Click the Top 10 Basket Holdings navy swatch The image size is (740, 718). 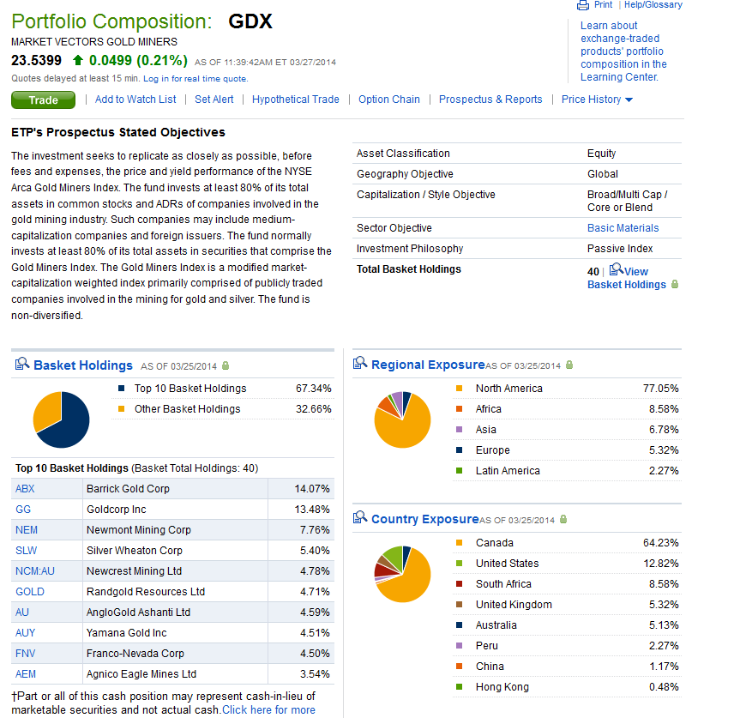(121, 388)
